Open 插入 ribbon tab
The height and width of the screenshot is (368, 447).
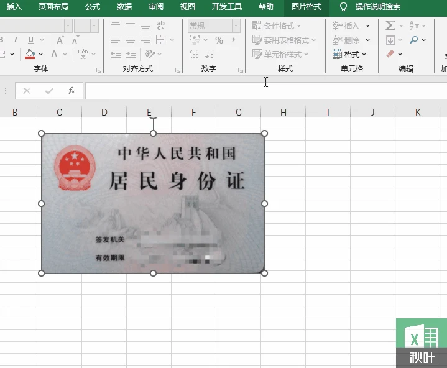(x=14, y=7)
